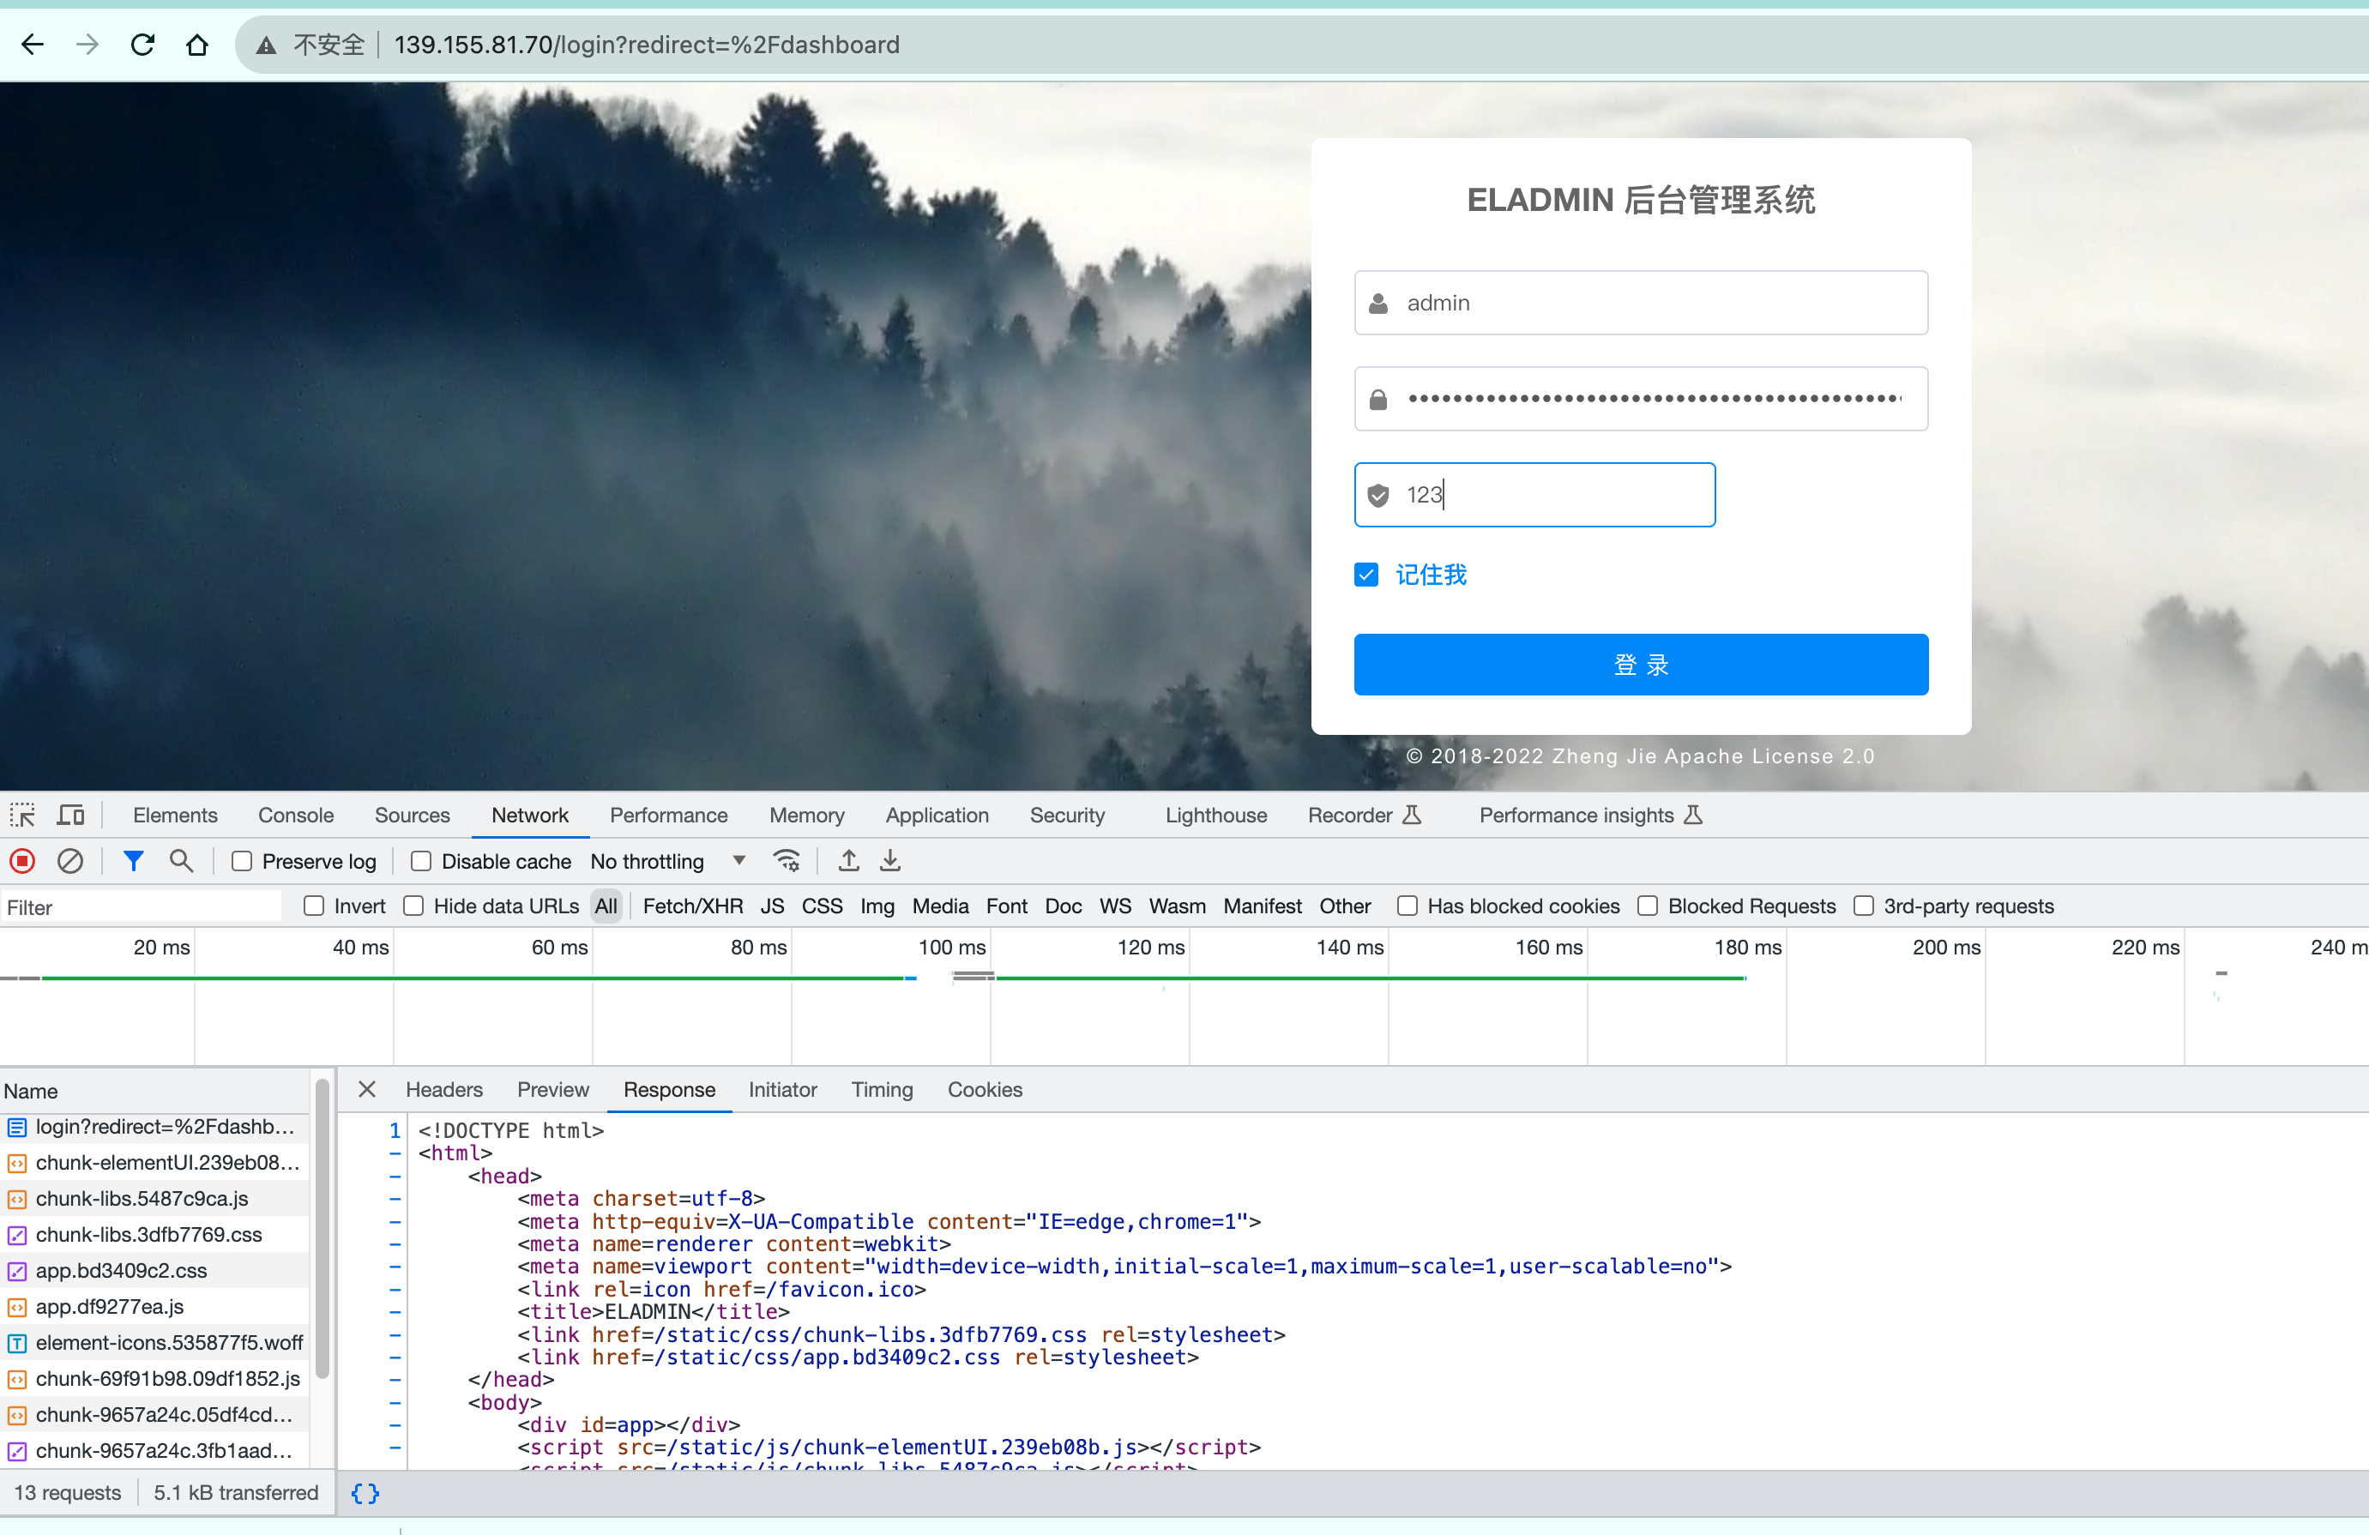Reload the page with the refresh icon

coord(142,45)
